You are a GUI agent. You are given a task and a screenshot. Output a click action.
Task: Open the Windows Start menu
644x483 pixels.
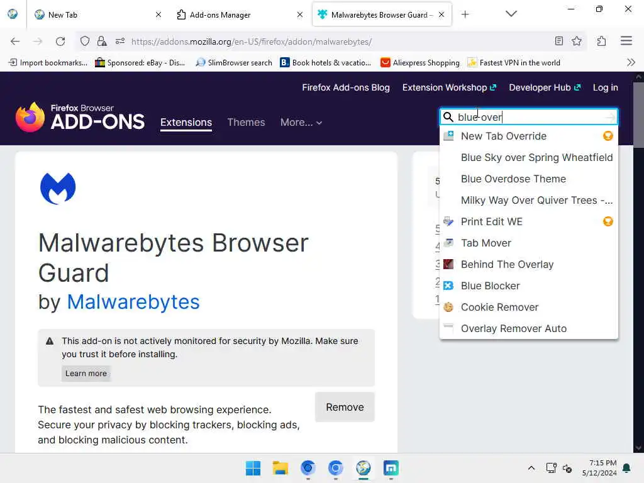(x=253, y=468)
